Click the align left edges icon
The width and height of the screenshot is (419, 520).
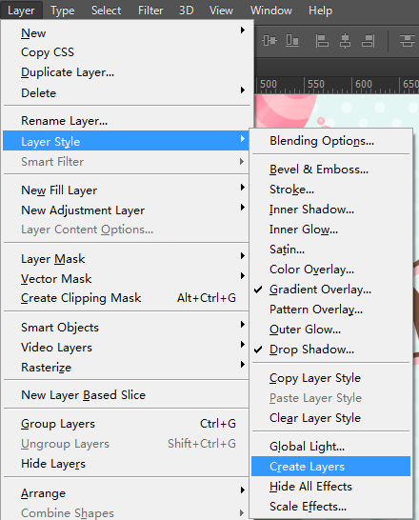[x=322, y=41]
